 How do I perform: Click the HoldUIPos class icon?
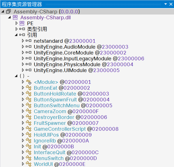[x=29, y=135]
